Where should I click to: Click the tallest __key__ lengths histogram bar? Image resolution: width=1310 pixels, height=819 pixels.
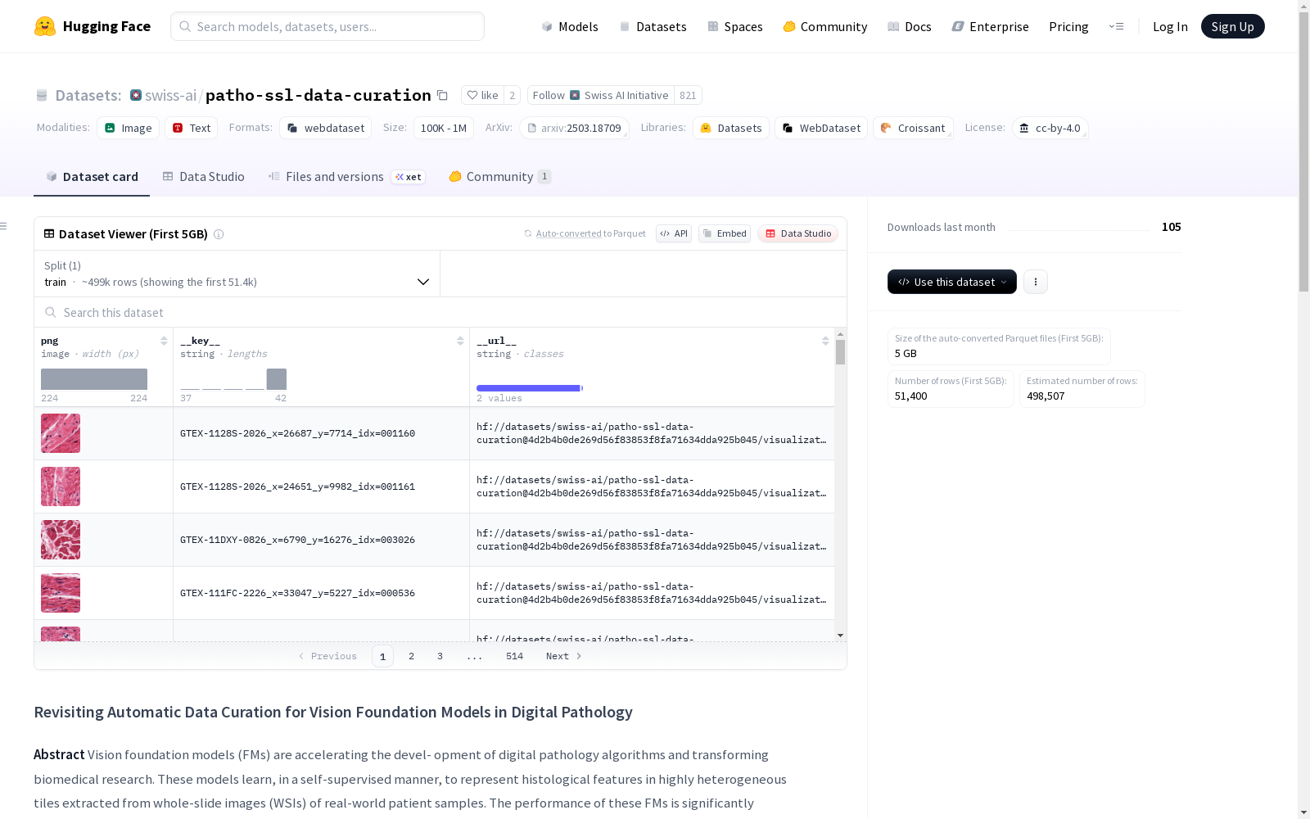coord(277,379)
